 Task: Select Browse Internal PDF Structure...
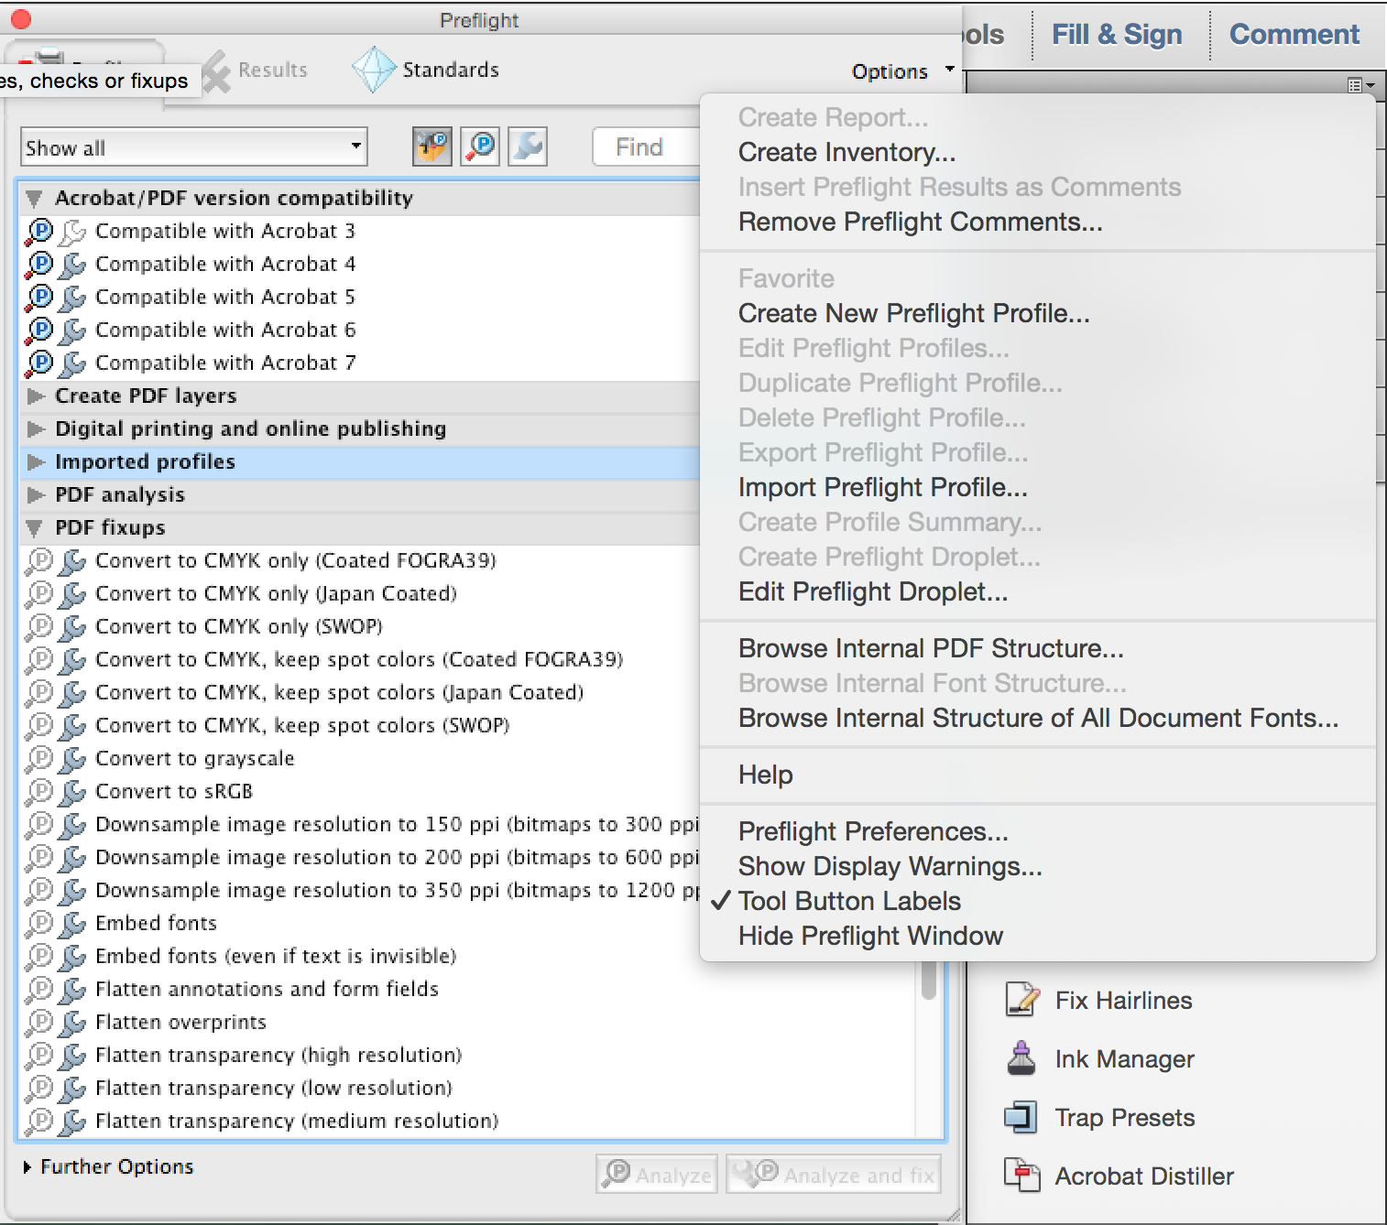point(1037,648)
